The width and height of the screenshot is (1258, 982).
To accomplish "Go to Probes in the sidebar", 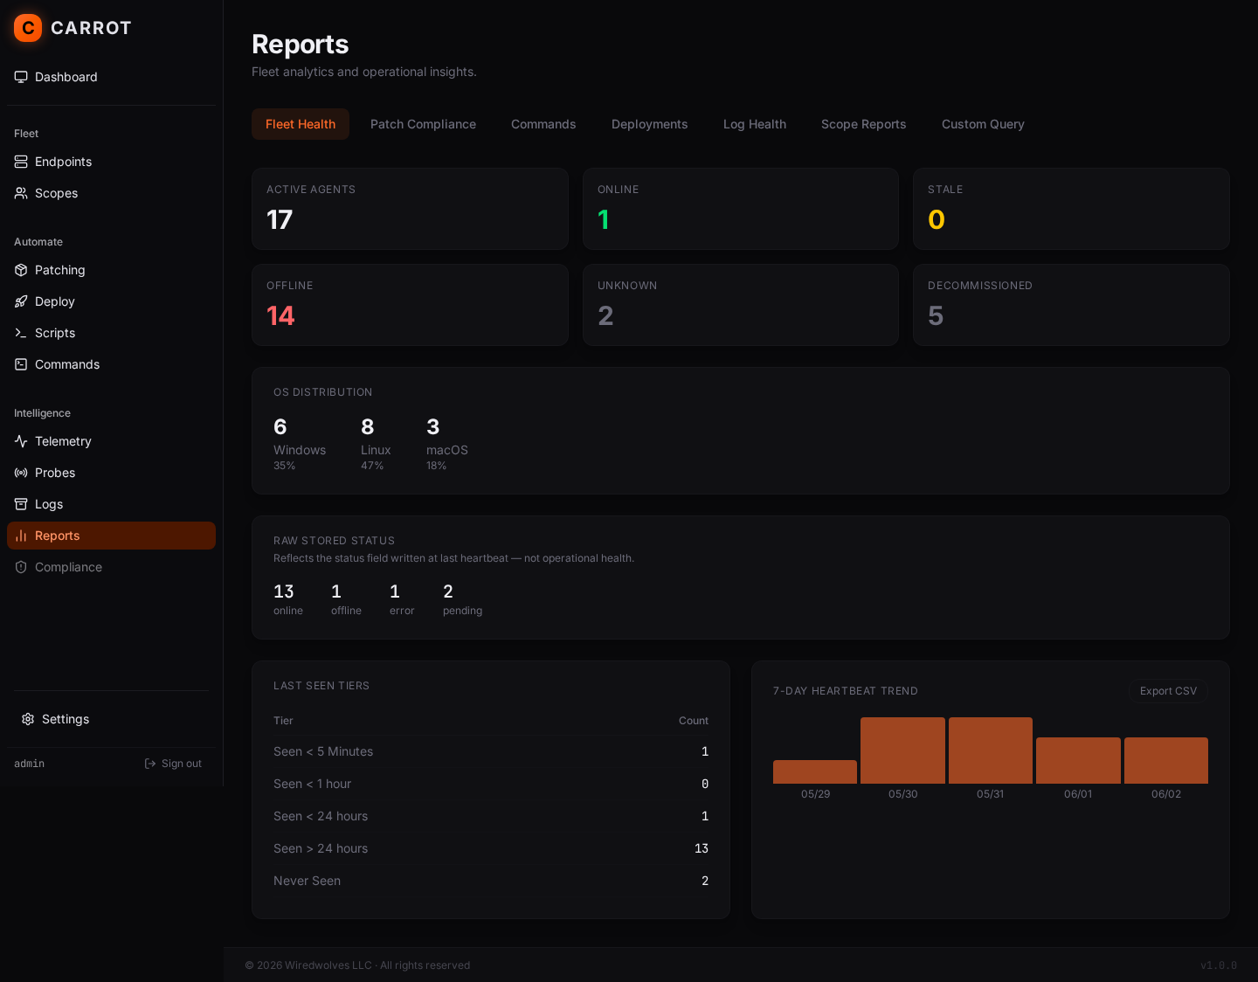I will 111,473.
